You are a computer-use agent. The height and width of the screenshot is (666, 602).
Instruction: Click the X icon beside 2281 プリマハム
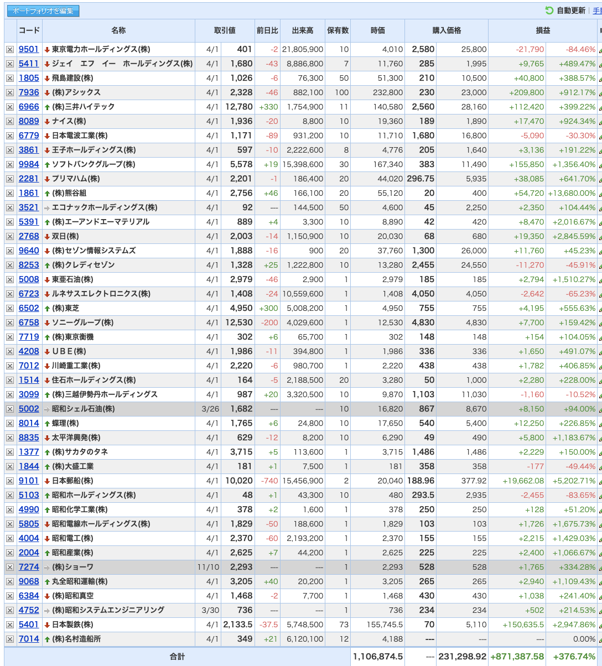[10, 179]
